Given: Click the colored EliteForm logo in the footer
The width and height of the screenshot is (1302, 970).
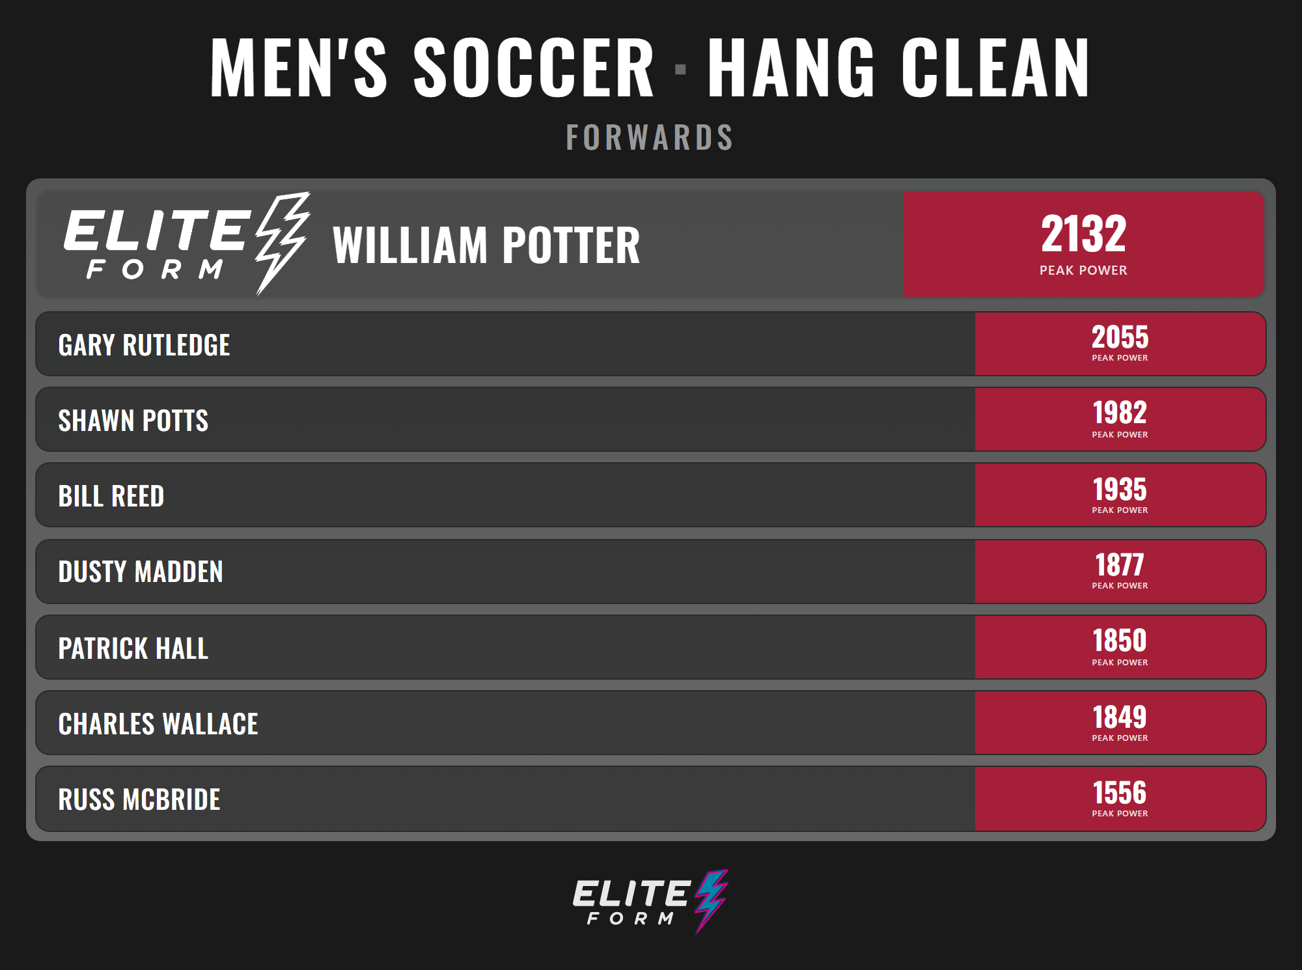Looking at the screenshot, I should point(650,902).
